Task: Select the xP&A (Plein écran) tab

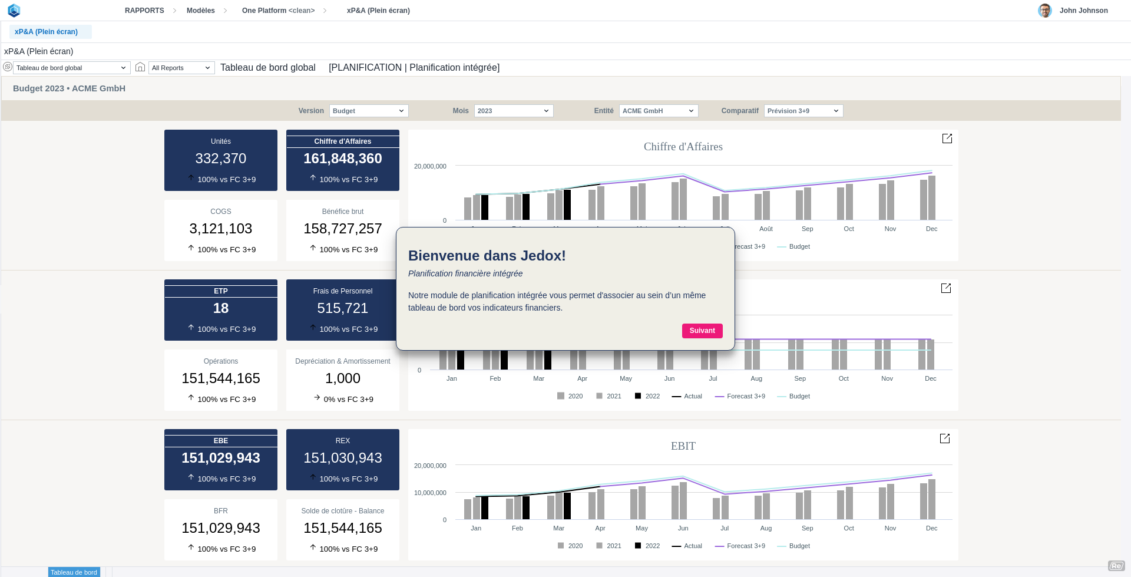Action: tap(47, 32)
